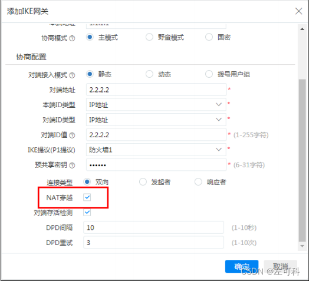
Task: Click help icon next to 协商模式
Action: [x=73, y=38]
